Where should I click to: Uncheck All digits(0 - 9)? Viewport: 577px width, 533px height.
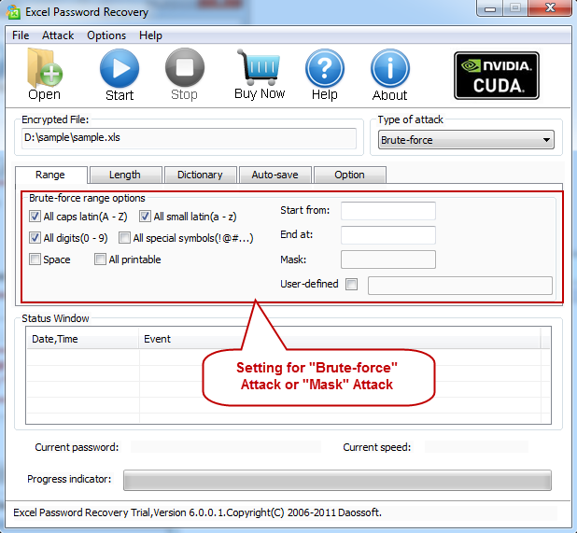tap(35, 238)
